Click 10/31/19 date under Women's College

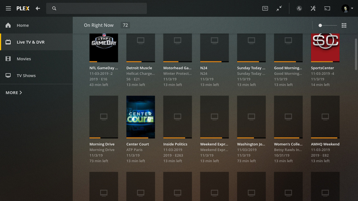pos(282,155)
